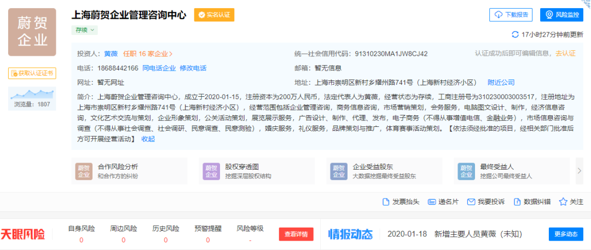The width and height of the screenshot is (591, 250).
Task: Open the 实名认证 badge
Action: [214, 15]
